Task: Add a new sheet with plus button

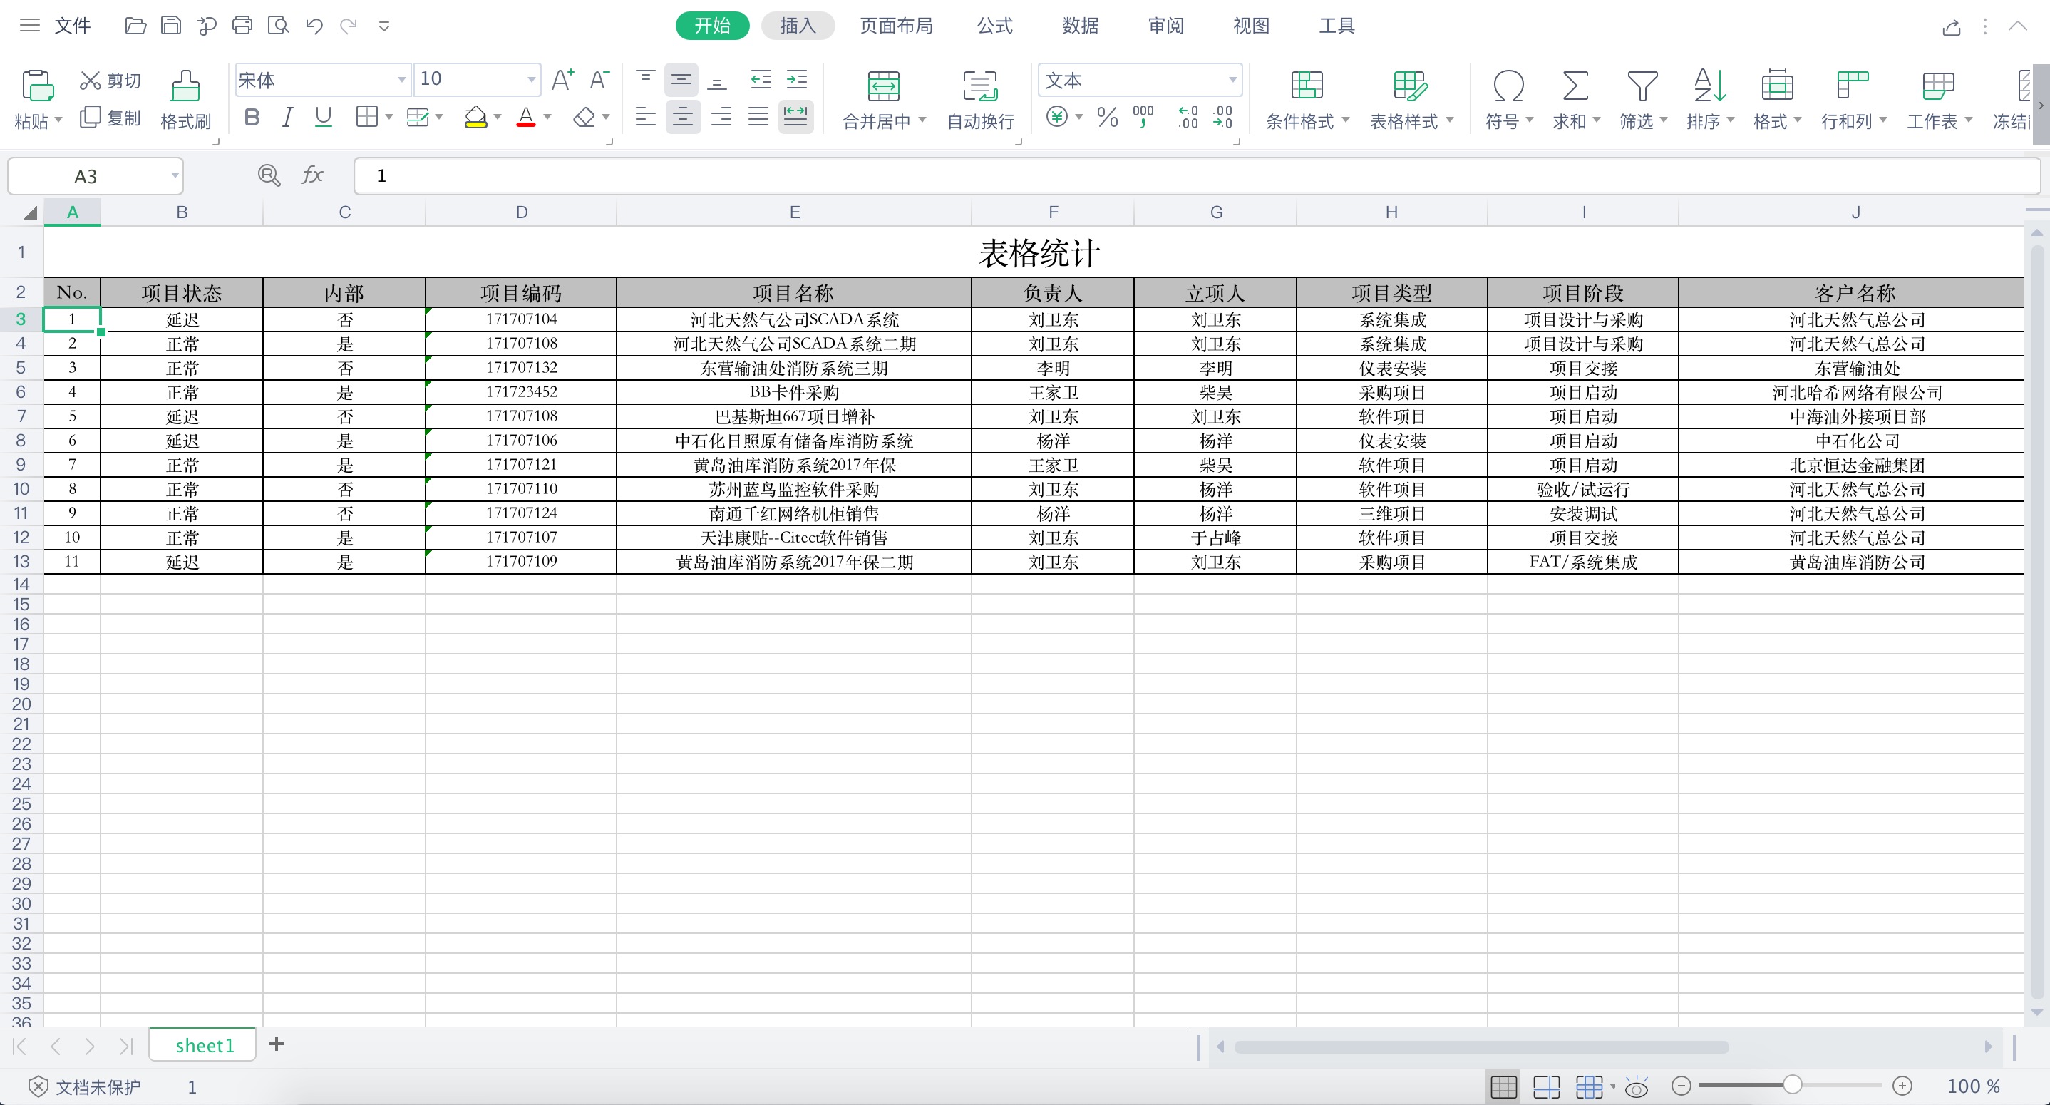Action: pyautogui.click(x=276, y=1044)
